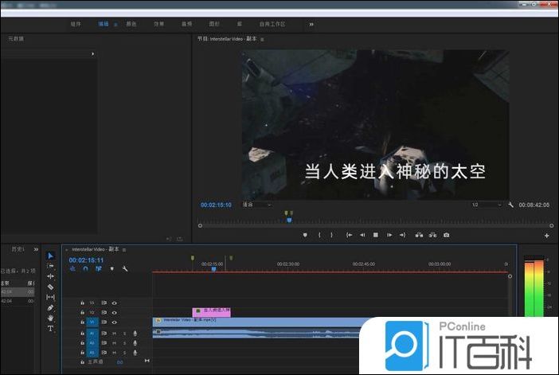
Task: Mute audio track A1
Action: click(x=114, y=333)
